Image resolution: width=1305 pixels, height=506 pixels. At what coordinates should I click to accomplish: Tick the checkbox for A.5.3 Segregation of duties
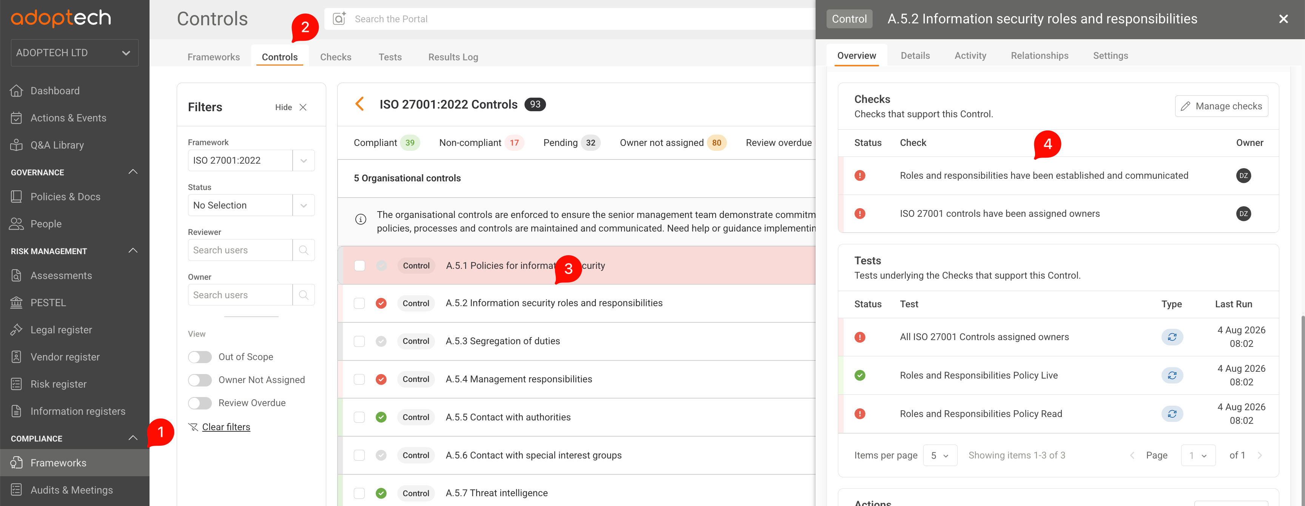(359, 341)
